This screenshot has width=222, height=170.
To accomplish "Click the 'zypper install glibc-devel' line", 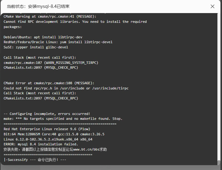I will coord(36,47).
